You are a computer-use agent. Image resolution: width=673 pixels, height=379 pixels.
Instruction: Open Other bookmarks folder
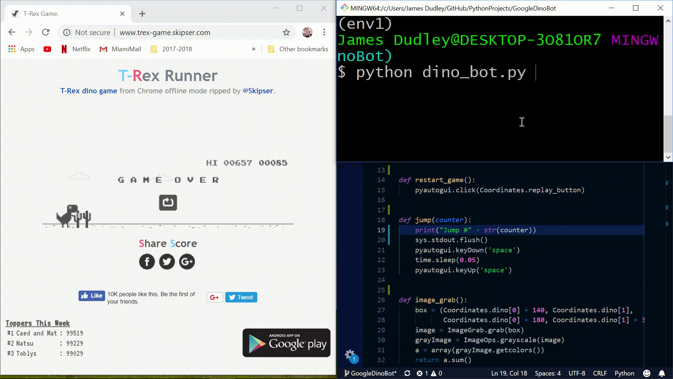[298, 49]
